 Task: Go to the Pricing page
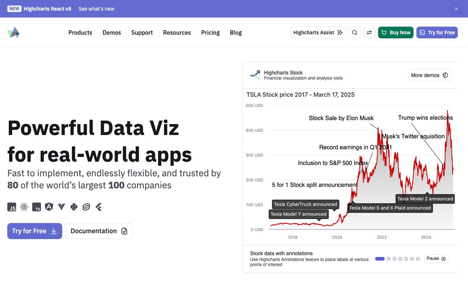[x=210, y=32]
